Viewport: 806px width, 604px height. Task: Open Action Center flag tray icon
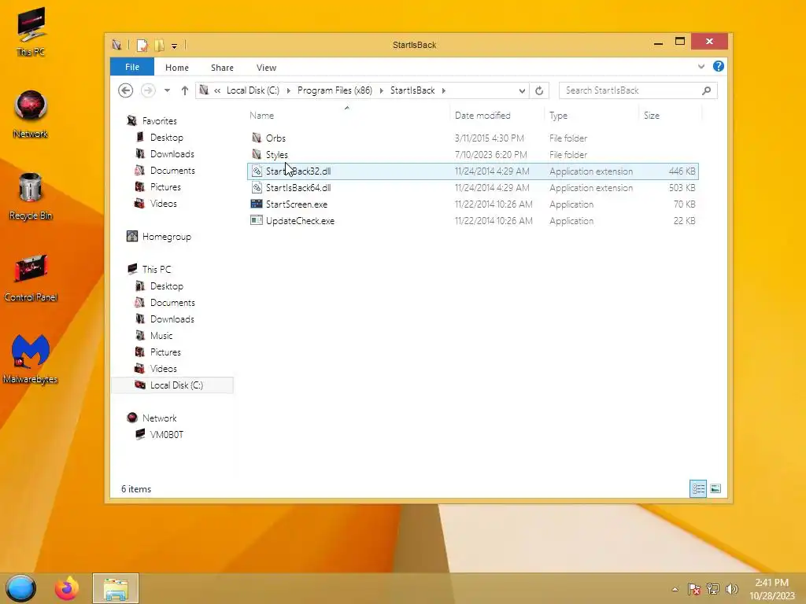(694, 588)
